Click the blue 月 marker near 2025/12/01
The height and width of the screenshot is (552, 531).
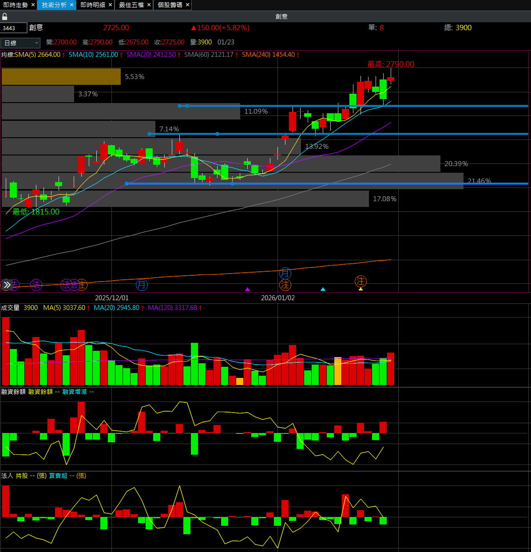(142, 285)
